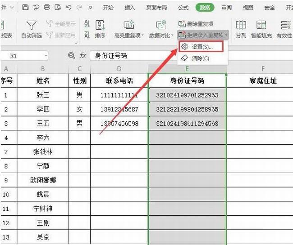The width and height of the screenshot is (293, 245).
Task: Click header cell 身份证号码
Action: (187, 80)
